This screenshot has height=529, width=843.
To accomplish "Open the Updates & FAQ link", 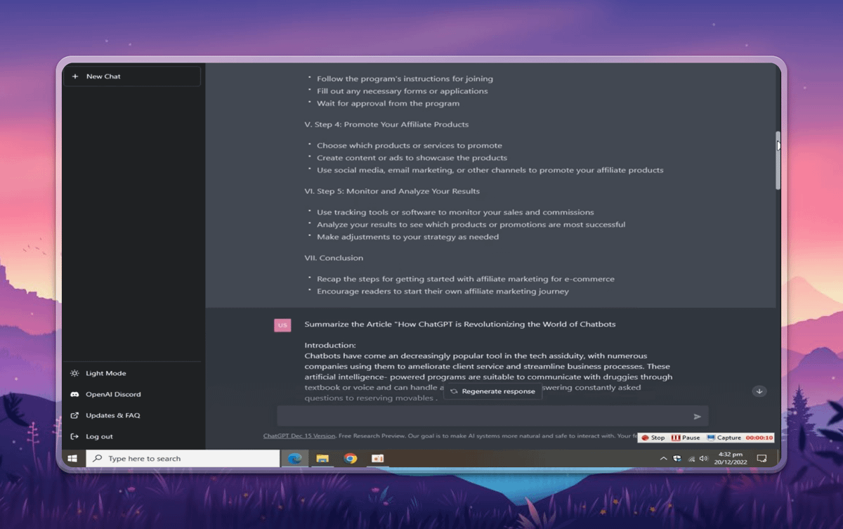I will point(105,415).
